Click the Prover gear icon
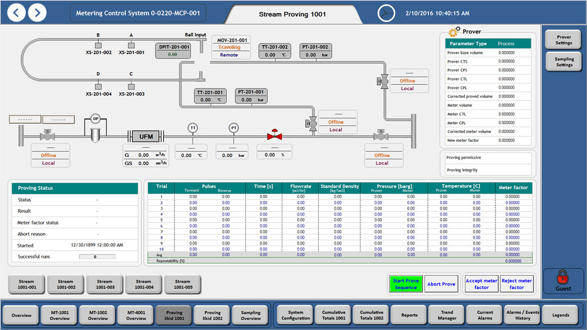The width and height of the screenshot is (587, 330). (x=454, y=32)
